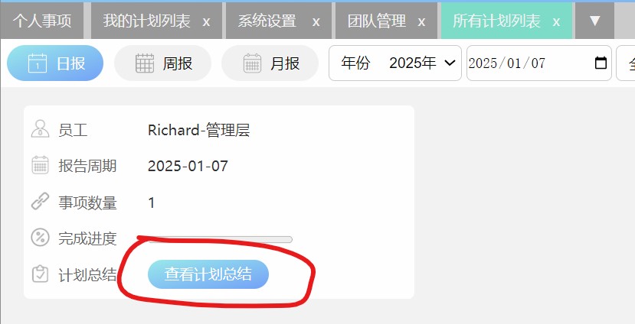Open the tab overflow triangle menu
The height and width of the screenshot is (324, 635).
click(x=594, y=21)
